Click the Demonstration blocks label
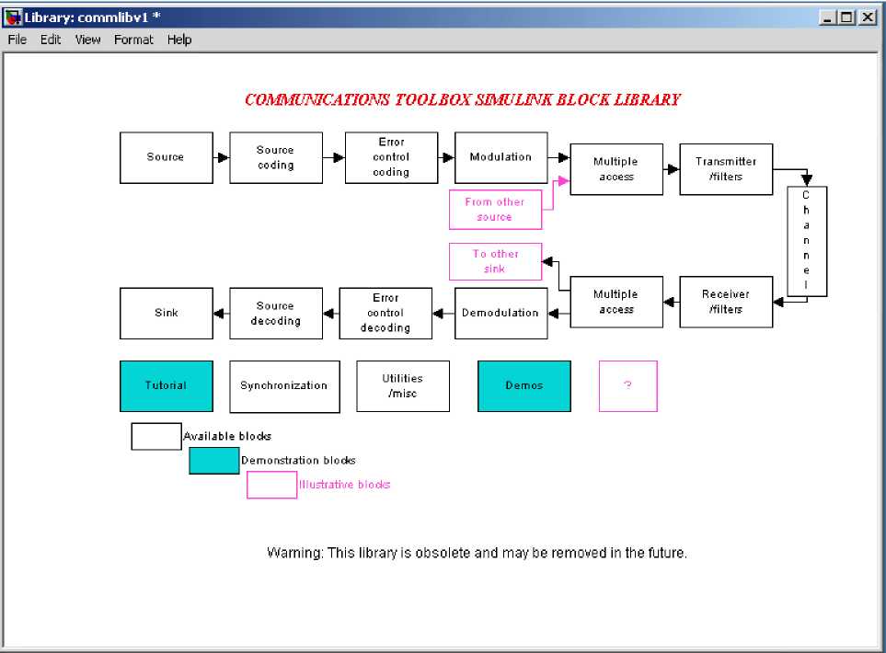 pyautogui.click(x=298, y=461)
